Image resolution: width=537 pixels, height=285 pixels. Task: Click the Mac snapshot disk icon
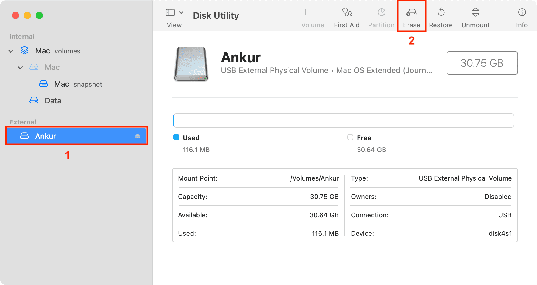pos(43,84)
